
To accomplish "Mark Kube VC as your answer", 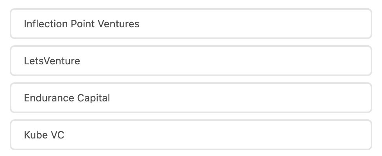I will click(x=191, y=135).
